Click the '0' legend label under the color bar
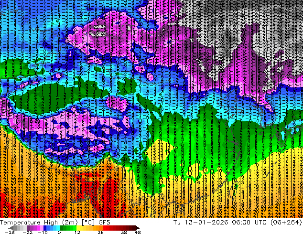 tap(59, 232)
